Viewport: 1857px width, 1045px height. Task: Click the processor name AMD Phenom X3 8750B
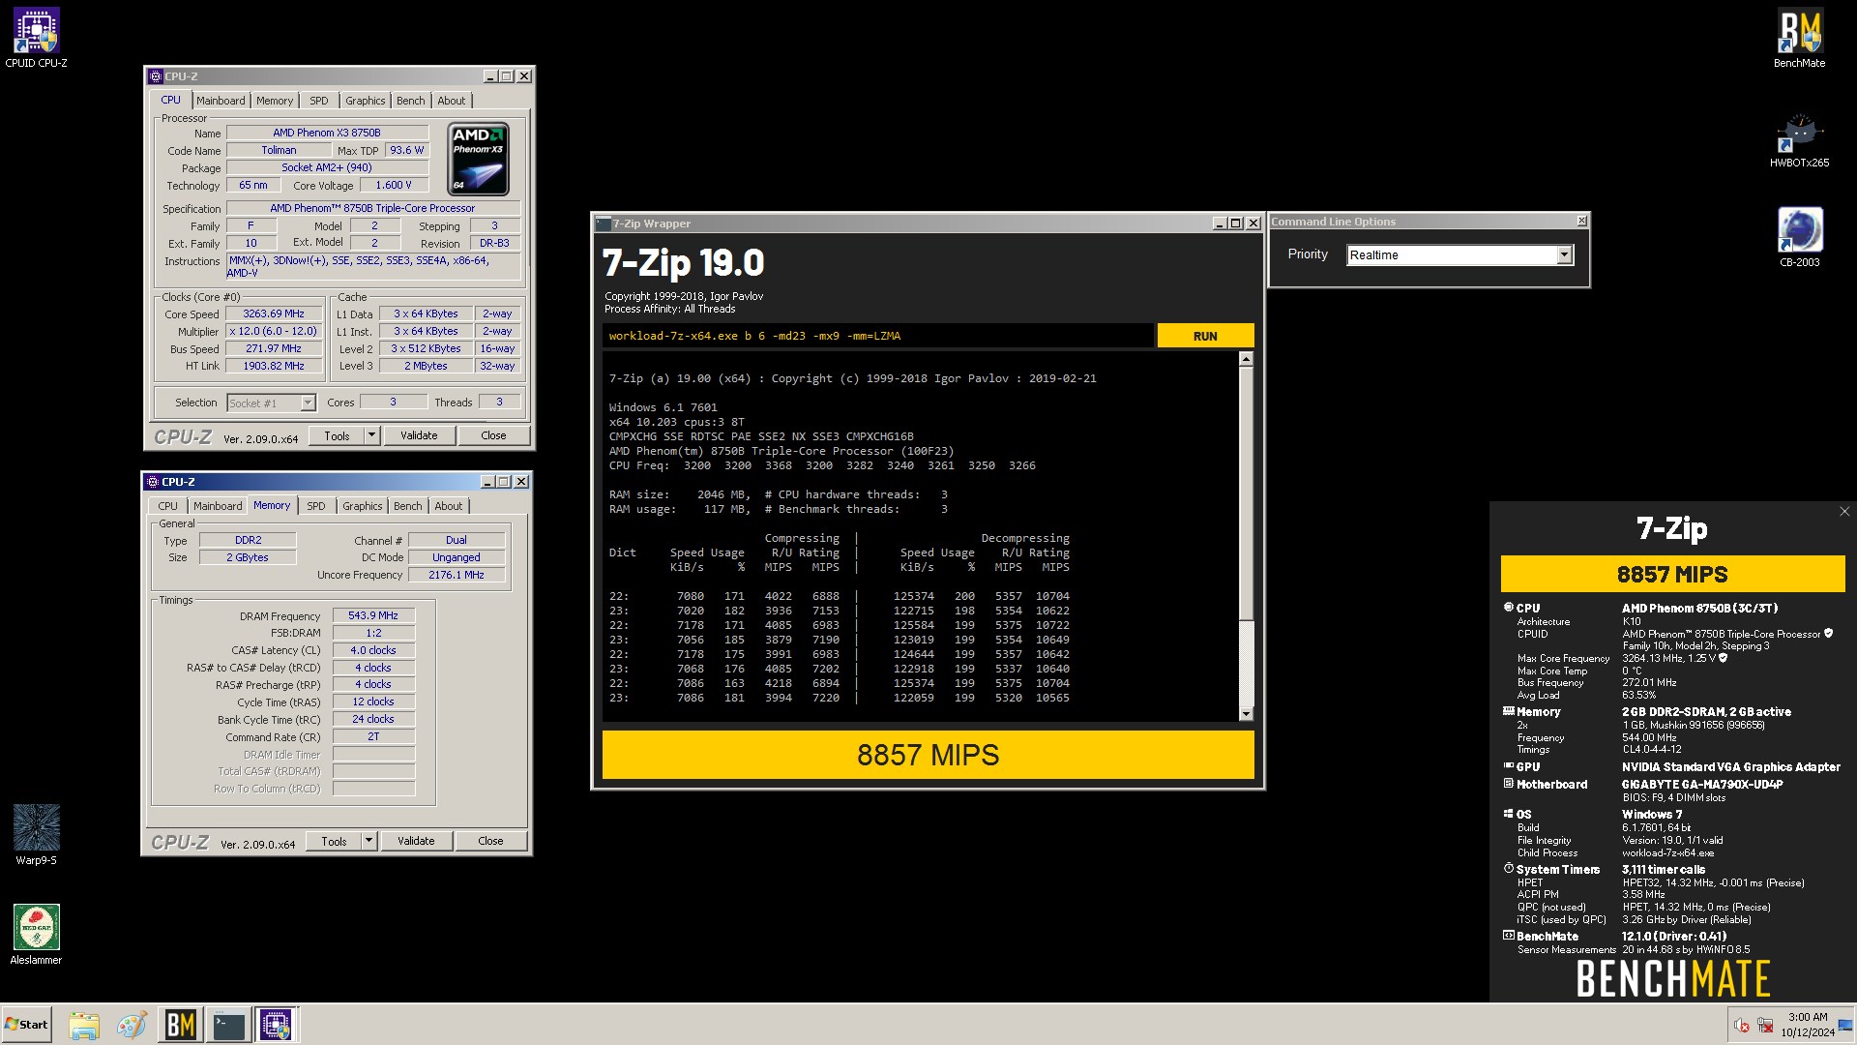click(x=327, y=134)
